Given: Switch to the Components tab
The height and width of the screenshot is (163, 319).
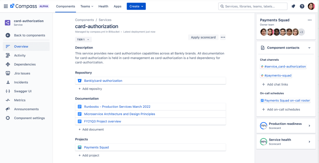Looking at the screenshot, I should (x=66, y=6).
